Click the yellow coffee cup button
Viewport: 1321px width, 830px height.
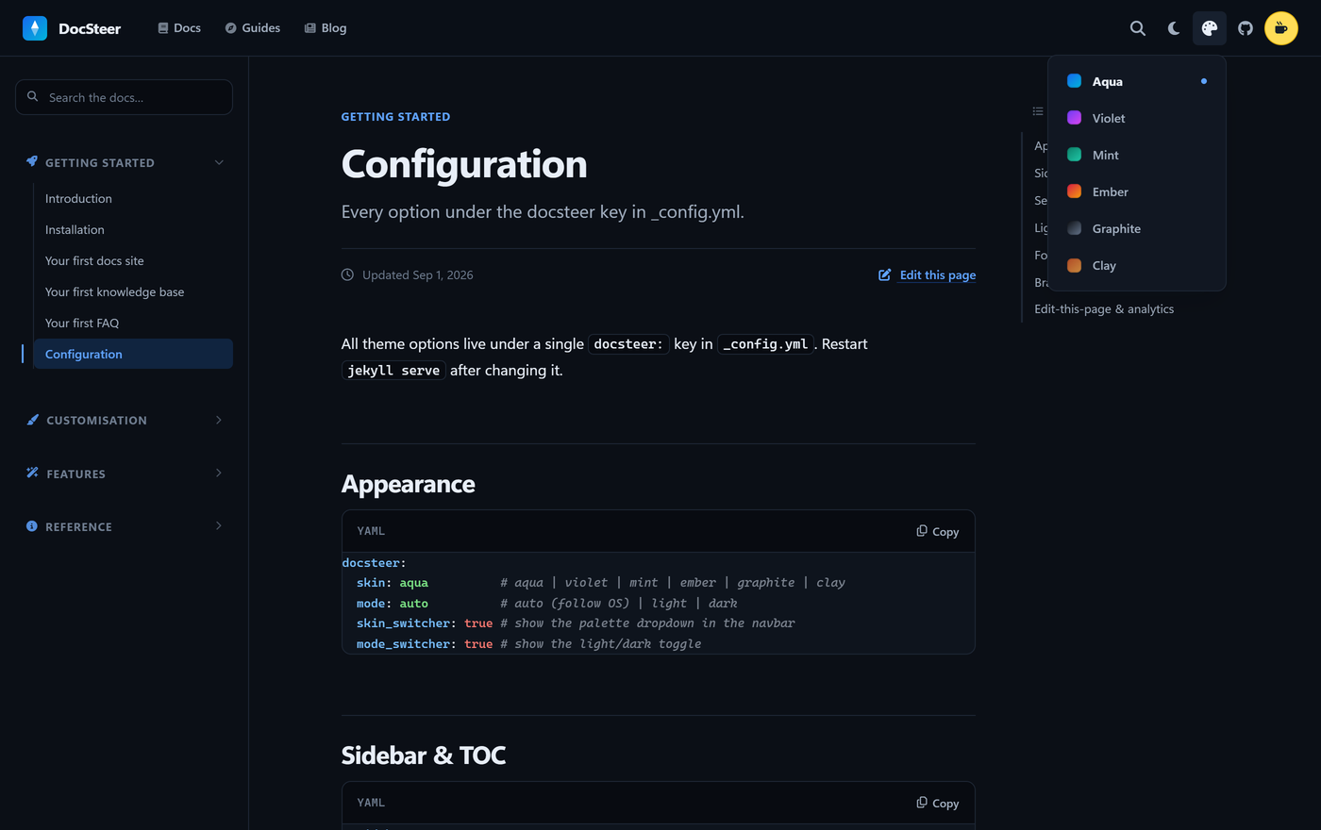tap(1281, 28)
